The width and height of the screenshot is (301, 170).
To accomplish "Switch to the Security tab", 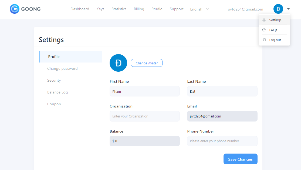I will coord(54,80).
